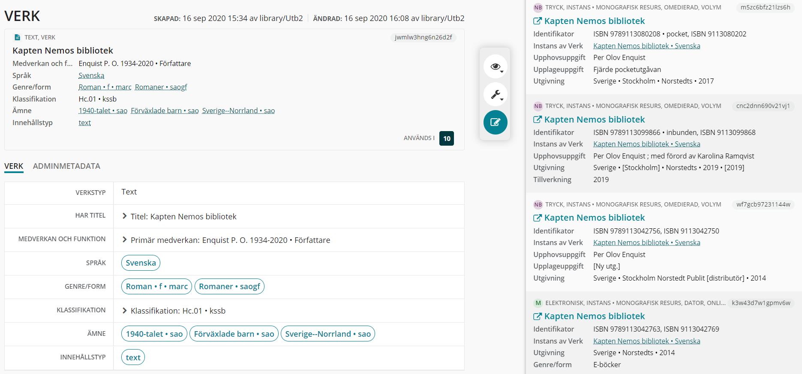
Task: Open Romaner • saogf link in summary
Action: tap(161, 87)
